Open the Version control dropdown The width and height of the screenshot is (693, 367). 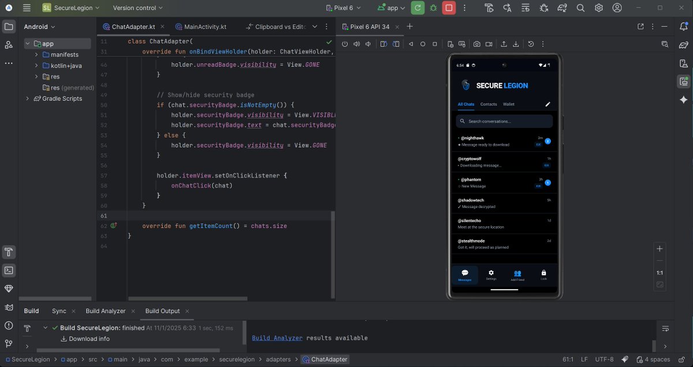(x=138, y=8)
